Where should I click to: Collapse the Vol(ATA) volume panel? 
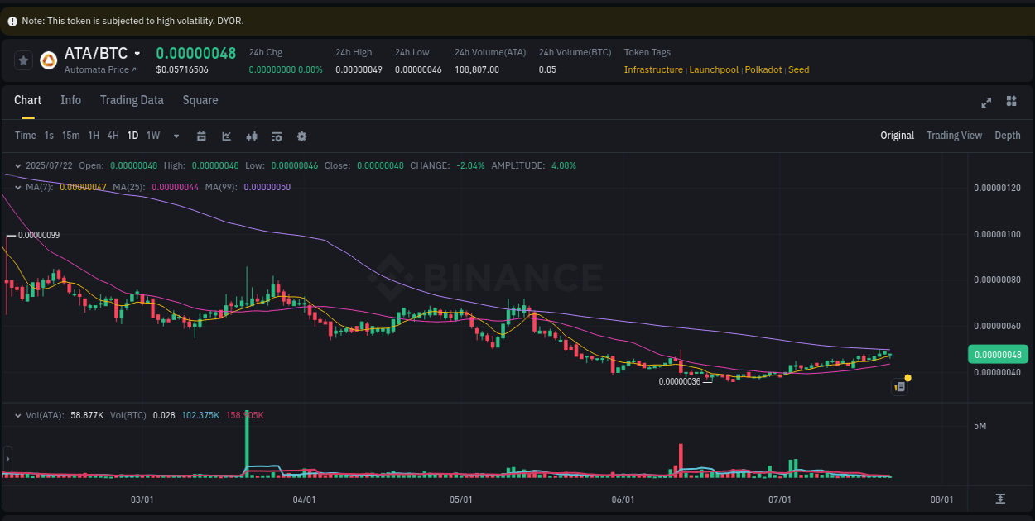pos(18,415)
